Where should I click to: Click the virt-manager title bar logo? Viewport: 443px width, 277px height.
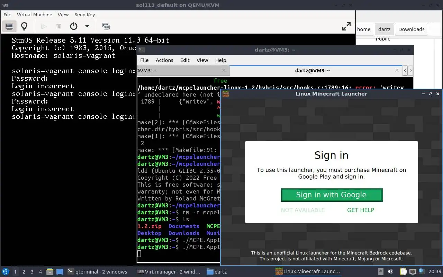tap(6, 5)
